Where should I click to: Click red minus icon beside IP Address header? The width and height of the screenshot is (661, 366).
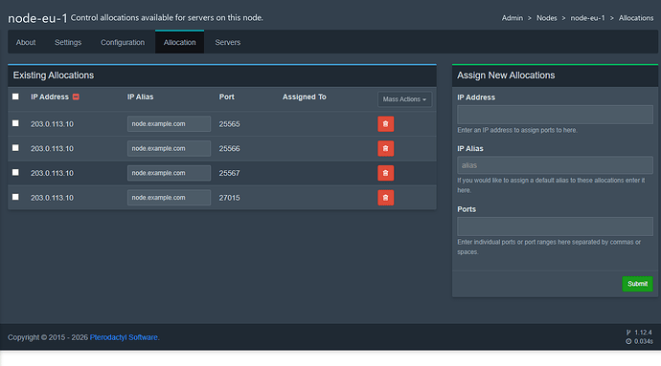coord(76,97)
